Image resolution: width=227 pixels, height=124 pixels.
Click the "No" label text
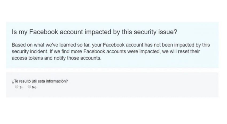pyautogui.click(x=34, y=87)
